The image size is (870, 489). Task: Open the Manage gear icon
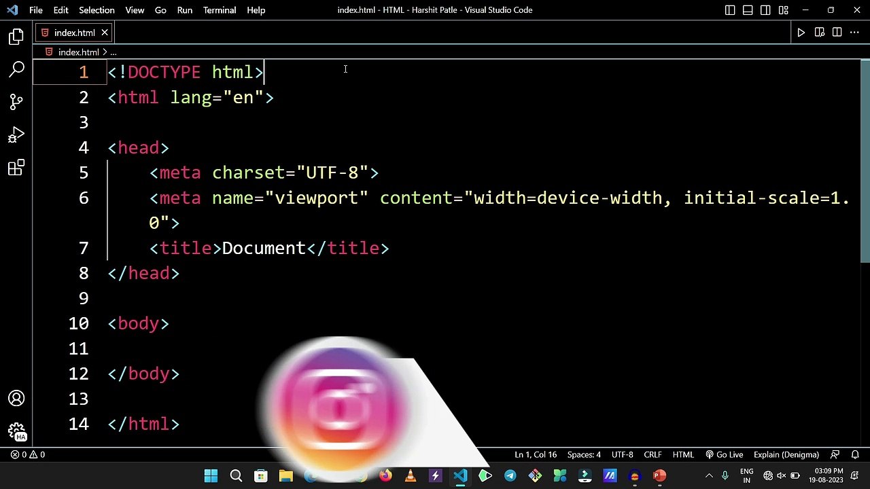pyautogui.click(x=16, y=431)
